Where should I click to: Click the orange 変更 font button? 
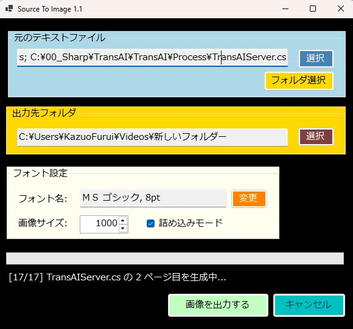249,198
